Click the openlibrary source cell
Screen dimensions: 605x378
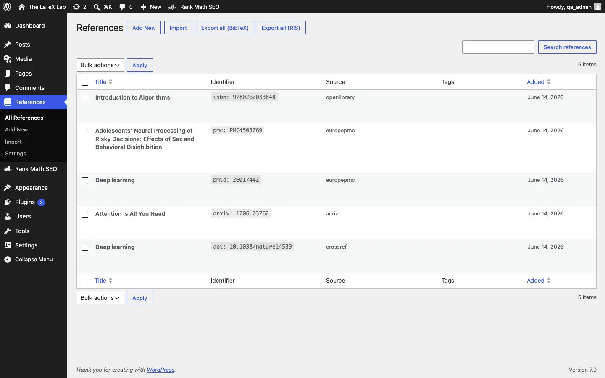click(x=340, y=97)
